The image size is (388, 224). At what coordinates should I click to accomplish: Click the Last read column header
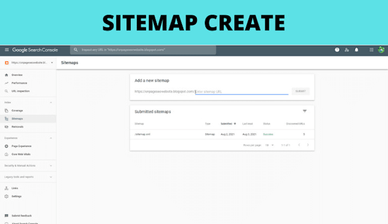[248, 124]
